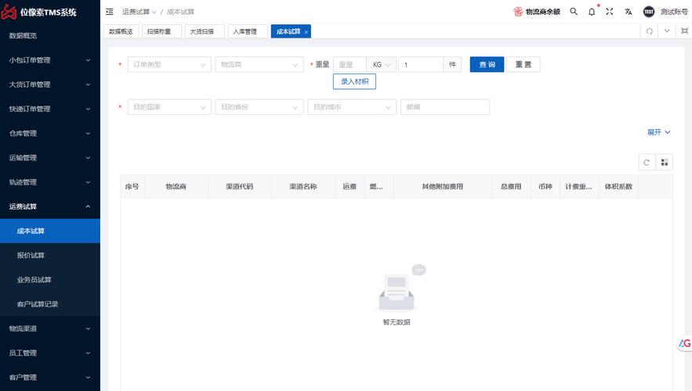Click 测试账号 account name

[674, 12]
